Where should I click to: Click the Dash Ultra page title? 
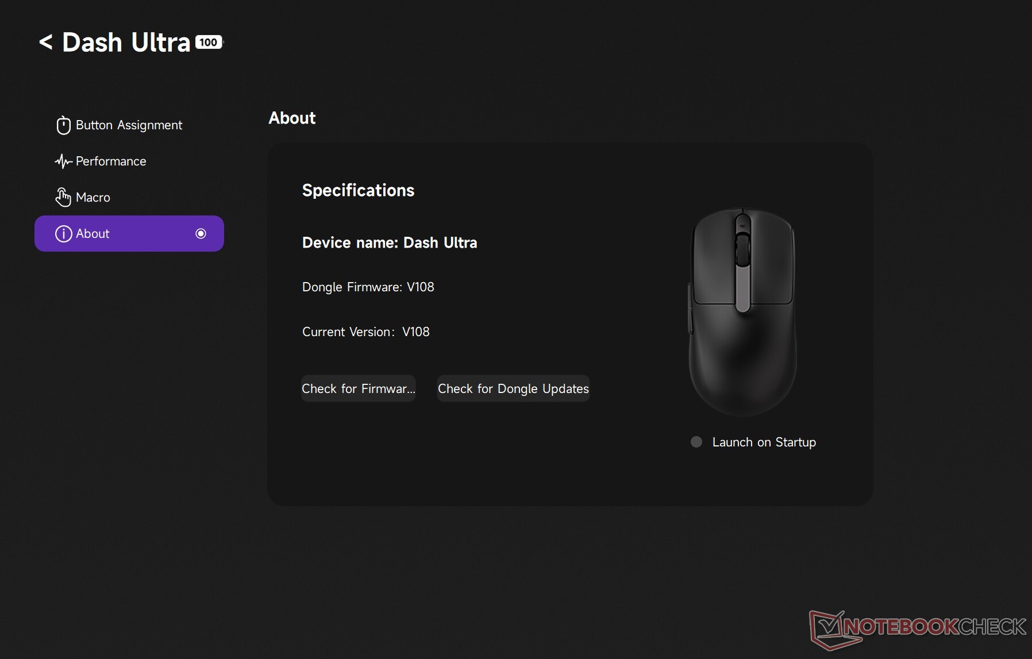[126, 43]
